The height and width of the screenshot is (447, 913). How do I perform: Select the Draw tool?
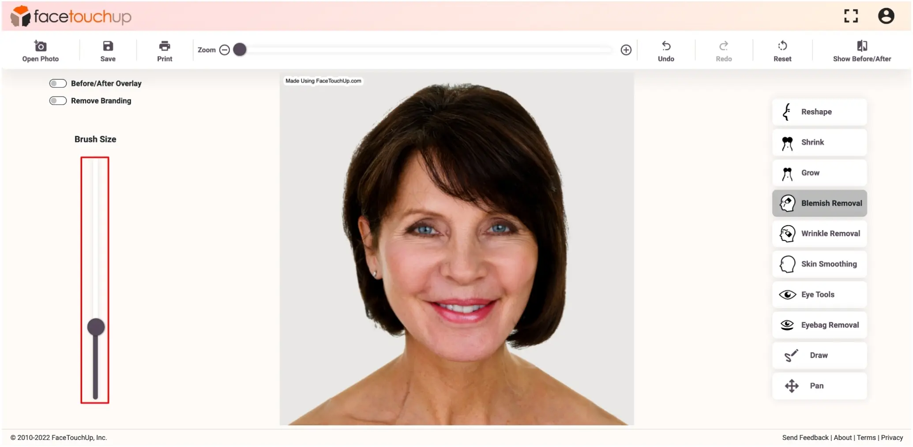pyautogui.click(x=819, y=355)
